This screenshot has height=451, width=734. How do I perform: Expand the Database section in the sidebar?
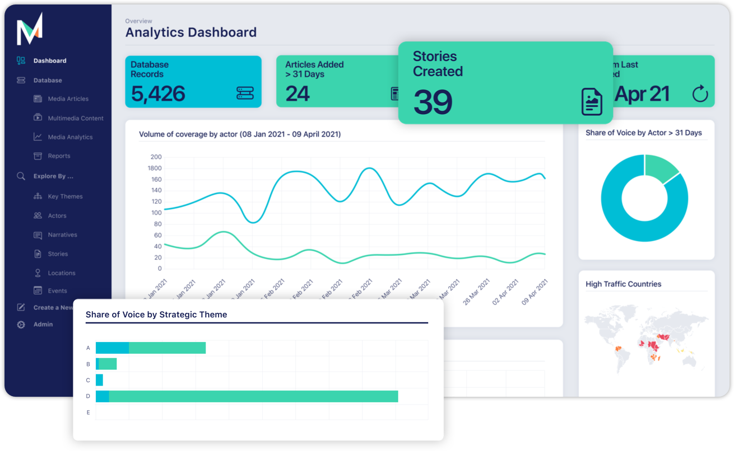point(21,80)
